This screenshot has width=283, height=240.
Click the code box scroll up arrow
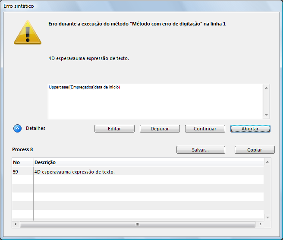267,88
